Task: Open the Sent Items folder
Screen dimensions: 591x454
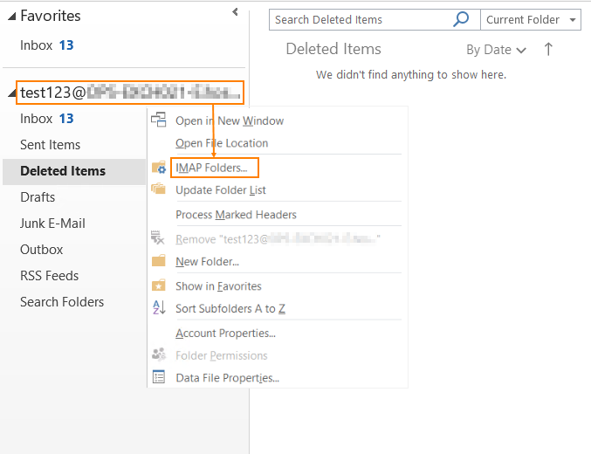Action: [x=50, y=145]
